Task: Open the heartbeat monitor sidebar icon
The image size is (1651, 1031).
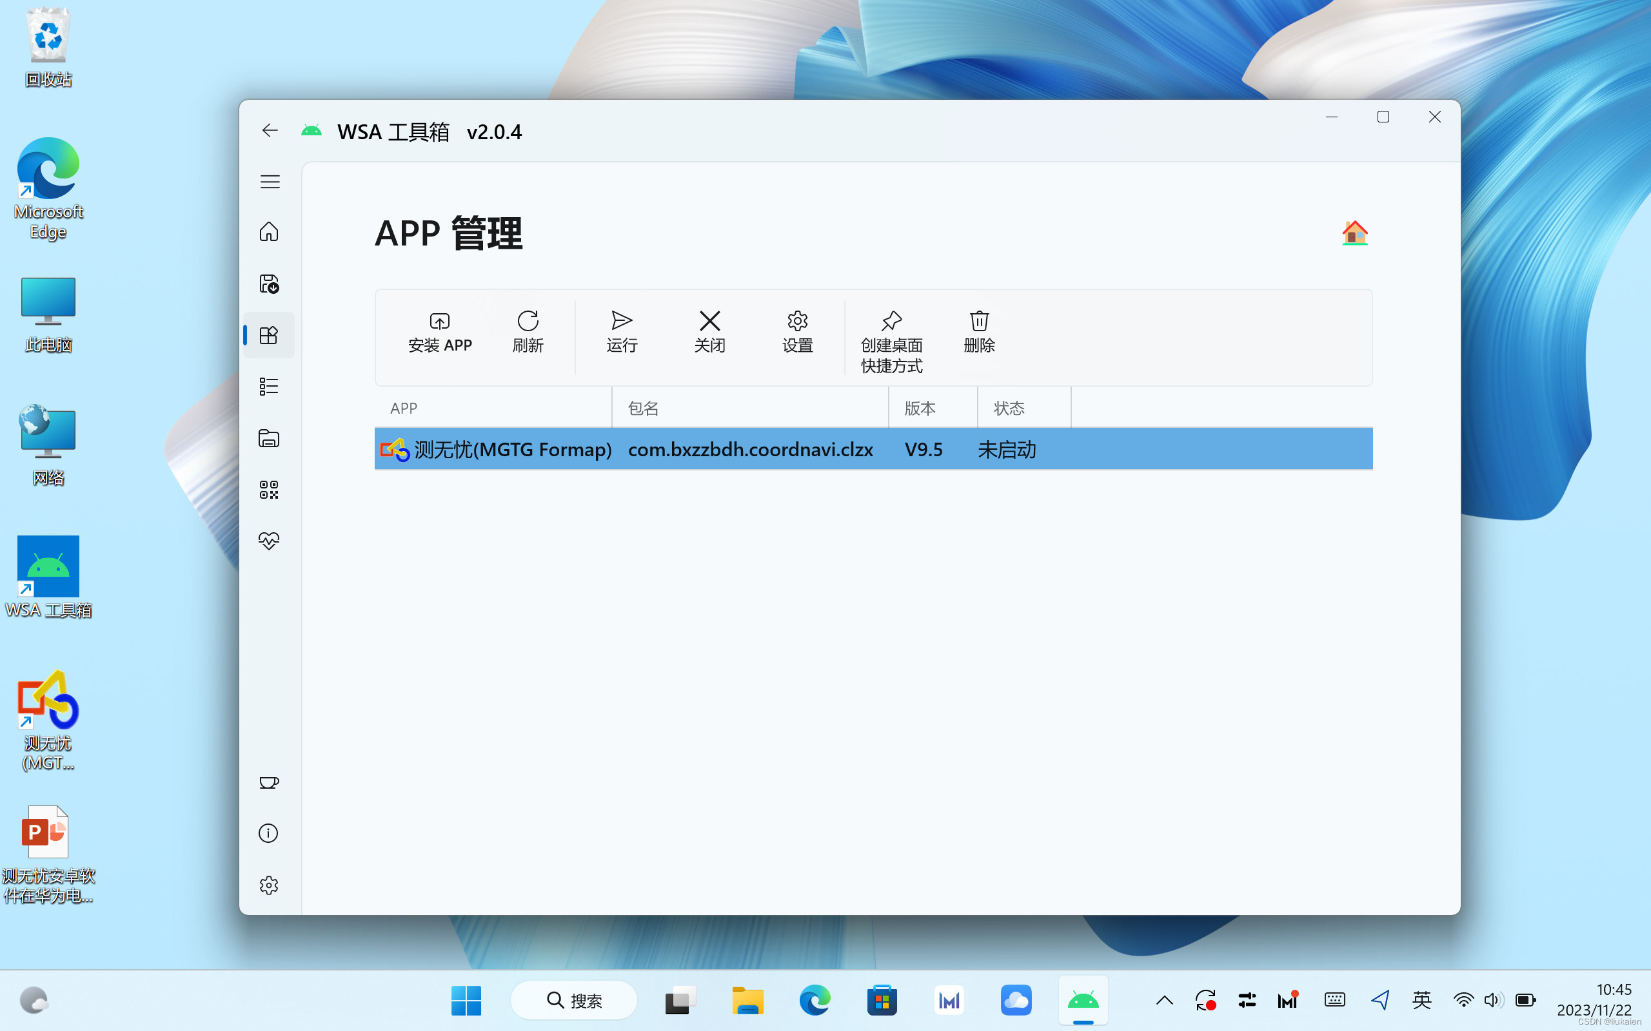Action: (x=269, y=541)
